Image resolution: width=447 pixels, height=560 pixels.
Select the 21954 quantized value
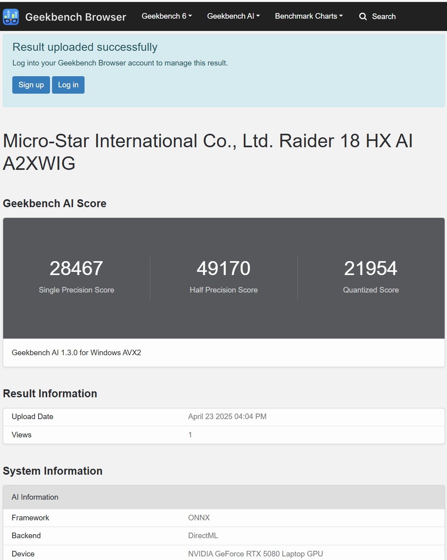371,268
